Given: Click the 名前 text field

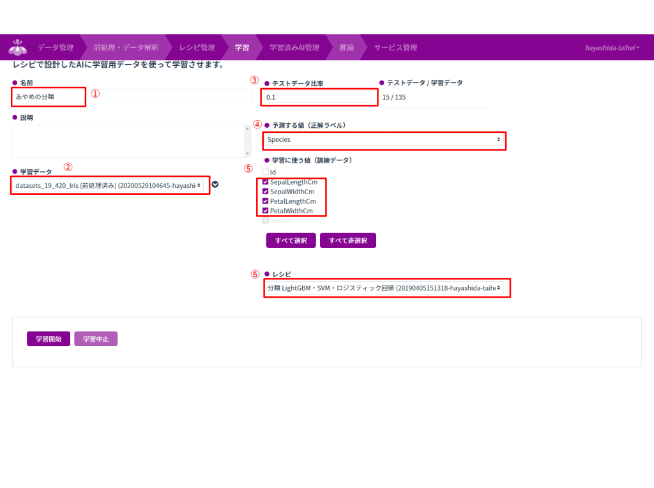Looking at the screenshot, I should pos(49,96).
